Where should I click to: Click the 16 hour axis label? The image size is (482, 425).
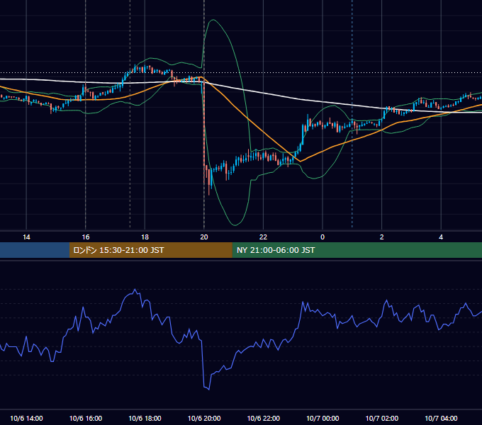[86, 237]
